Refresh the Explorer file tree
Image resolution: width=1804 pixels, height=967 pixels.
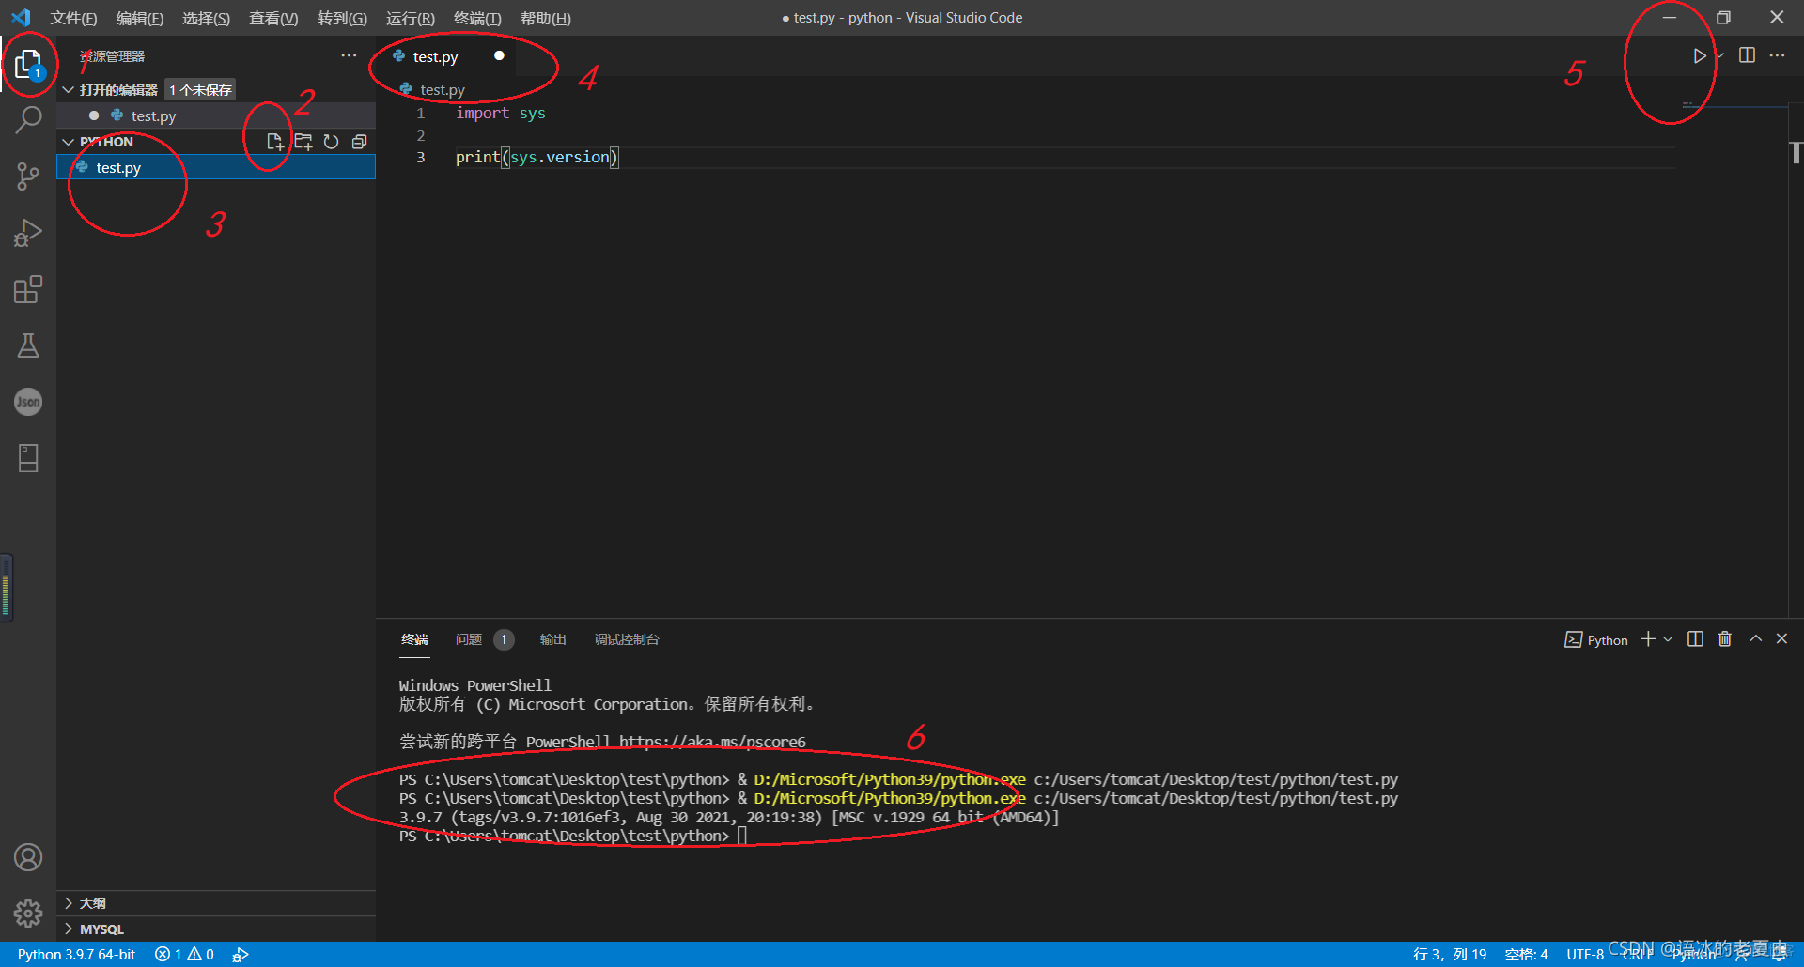(x=331, y=142)
